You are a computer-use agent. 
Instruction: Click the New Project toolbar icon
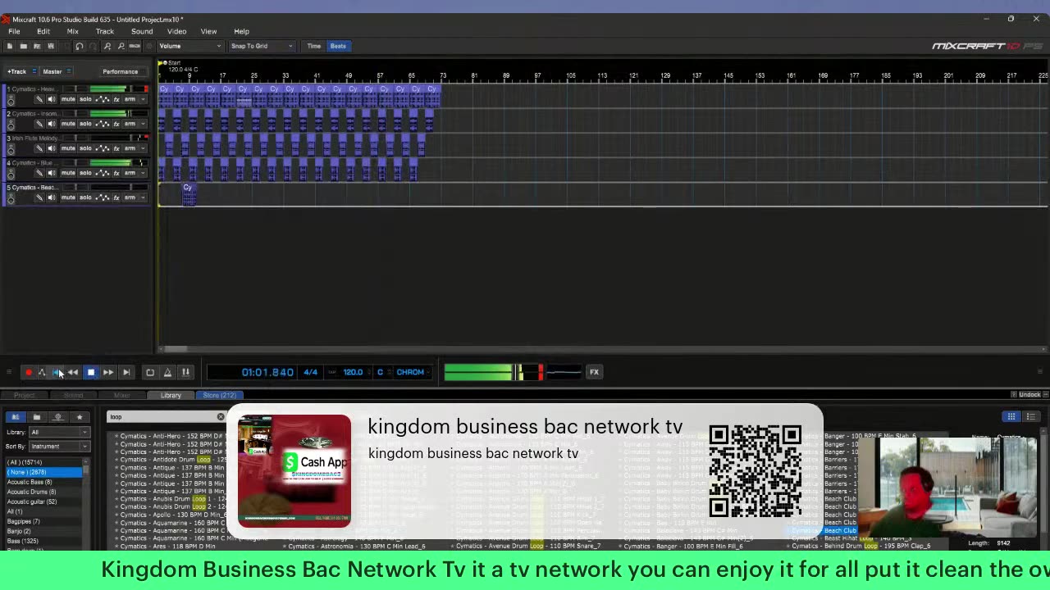click(10, 46)
